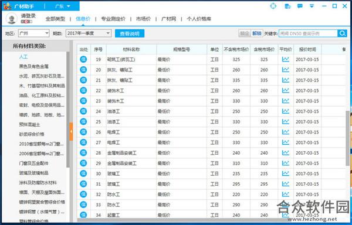Open price trend chart for row 26
The width and height of the screenshot is (352, 225).
286,132
